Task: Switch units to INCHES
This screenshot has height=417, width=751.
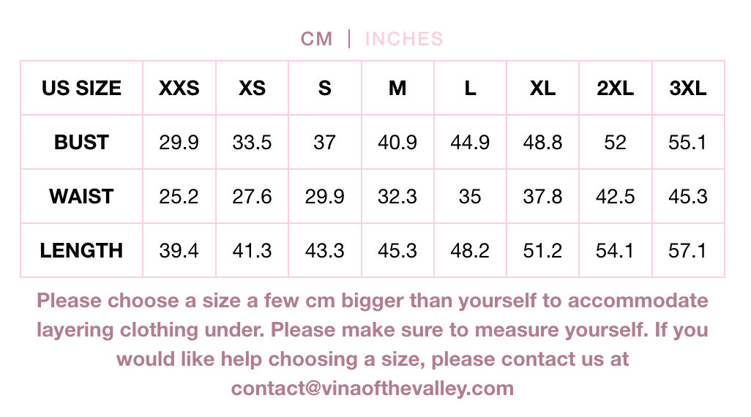Action: [404, 39]
